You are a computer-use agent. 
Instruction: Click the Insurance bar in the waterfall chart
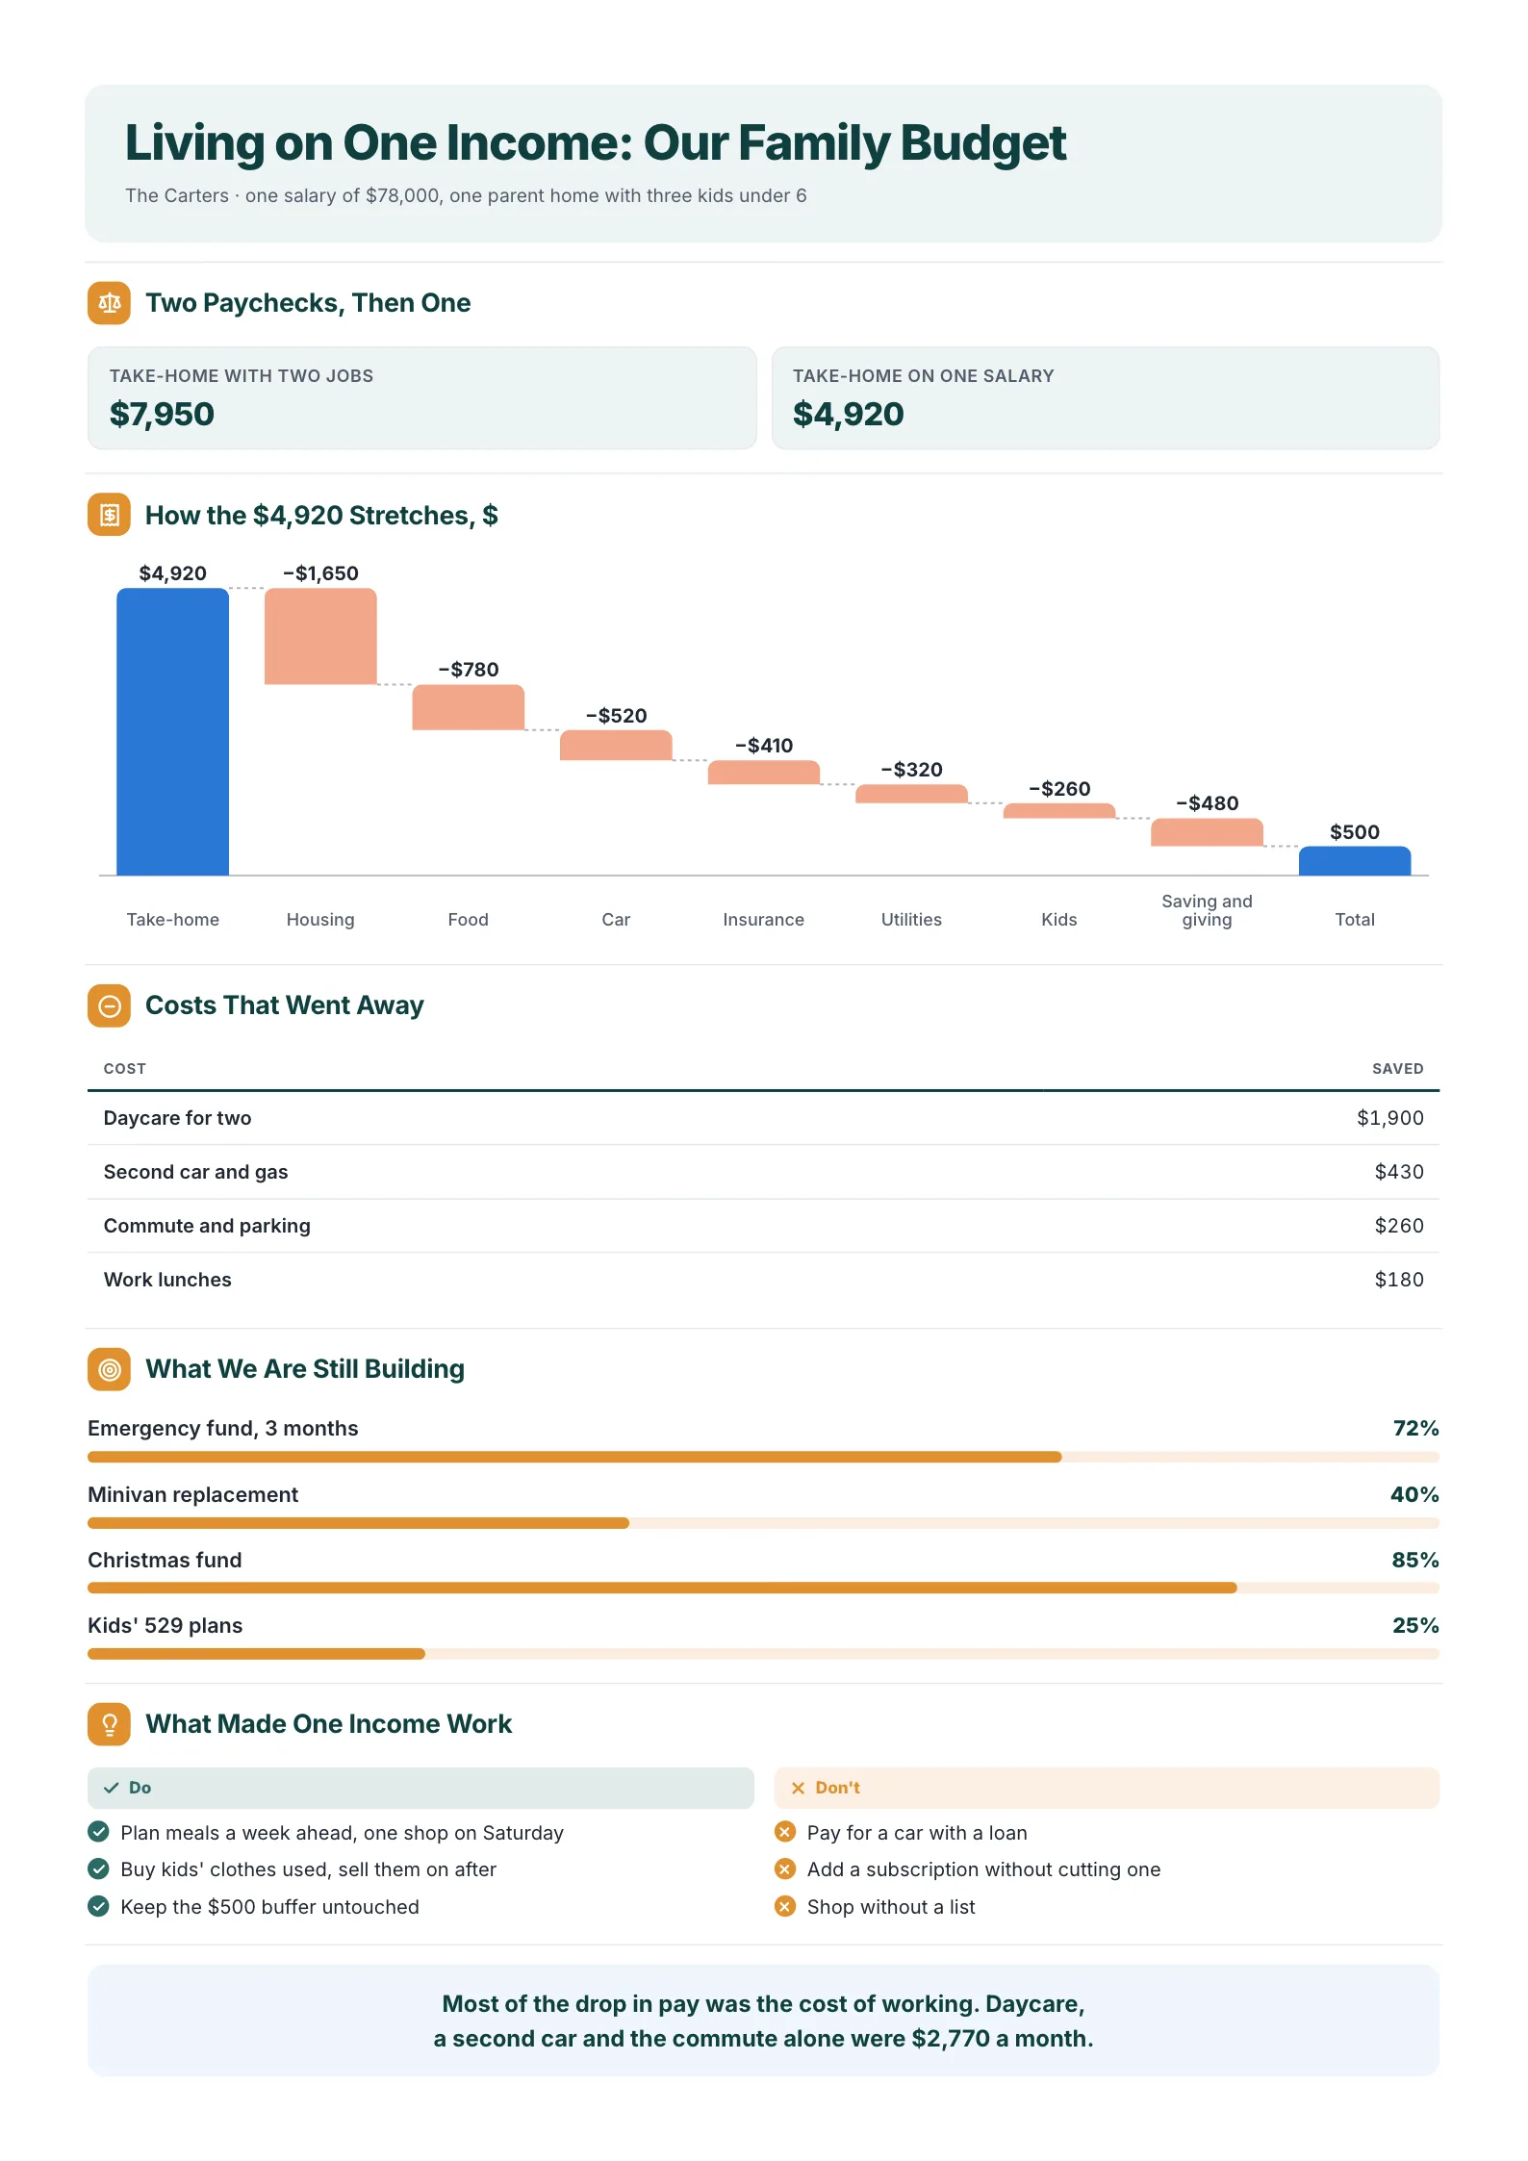764,773
